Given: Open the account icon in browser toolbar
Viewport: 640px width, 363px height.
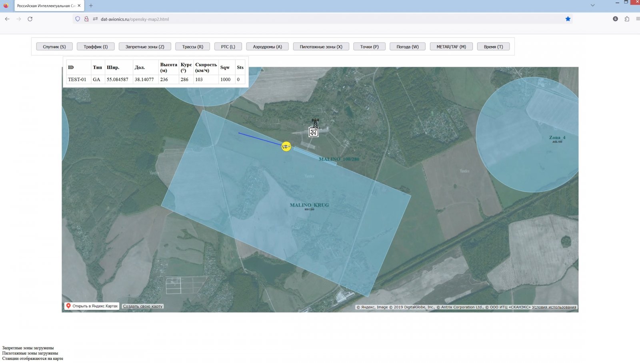Looking at the screenshot, I should point(615,19).
